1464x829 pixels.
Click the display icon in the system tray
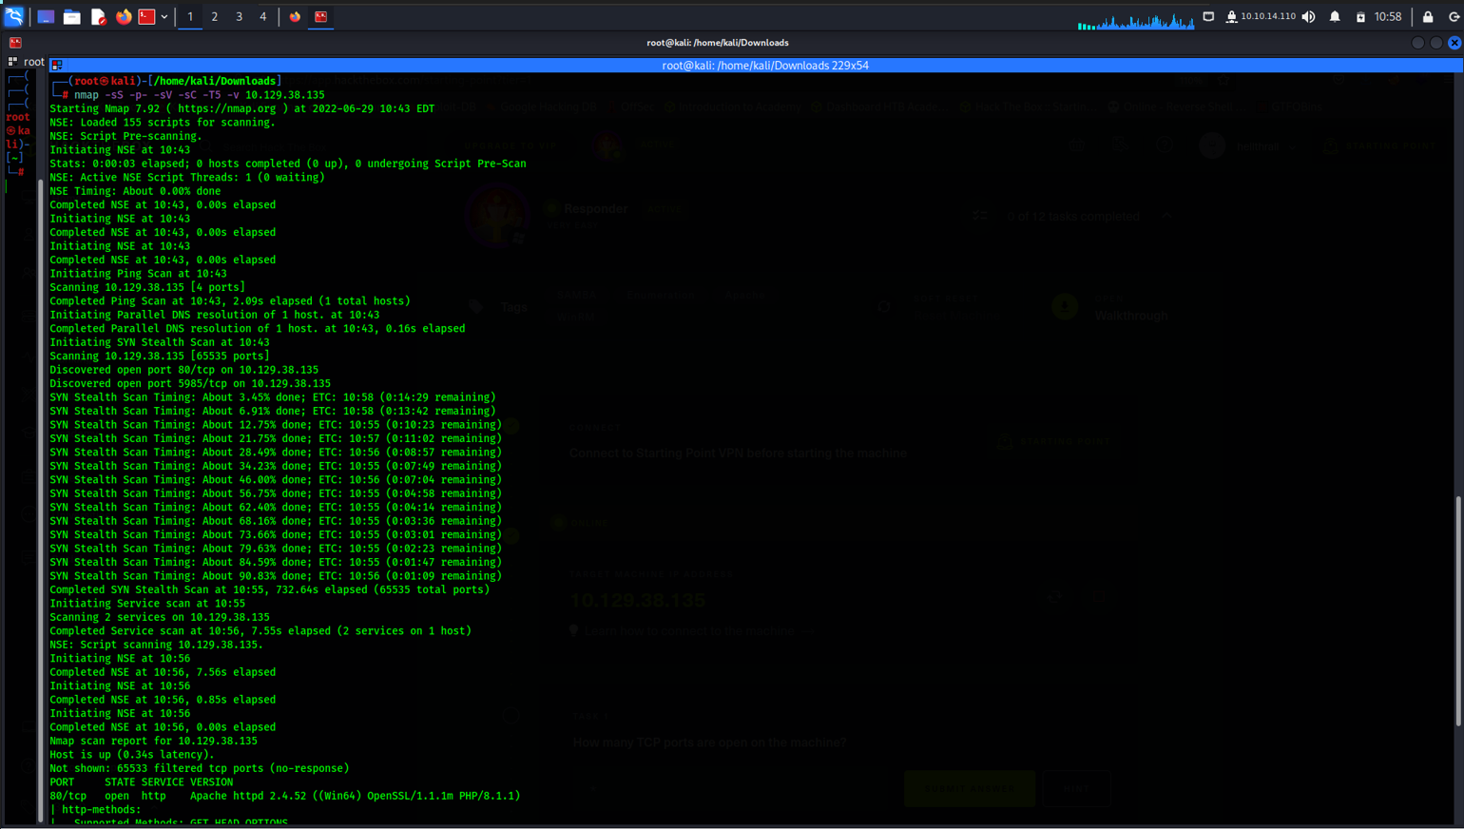1208,15
